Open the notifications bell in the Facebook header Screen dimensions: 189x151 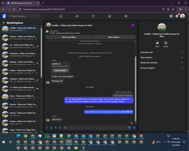click(177, 16)
